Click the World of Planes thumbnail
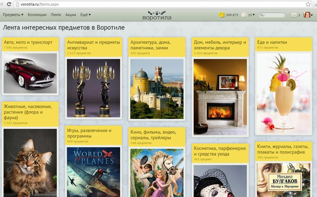 tap(94, 172)
